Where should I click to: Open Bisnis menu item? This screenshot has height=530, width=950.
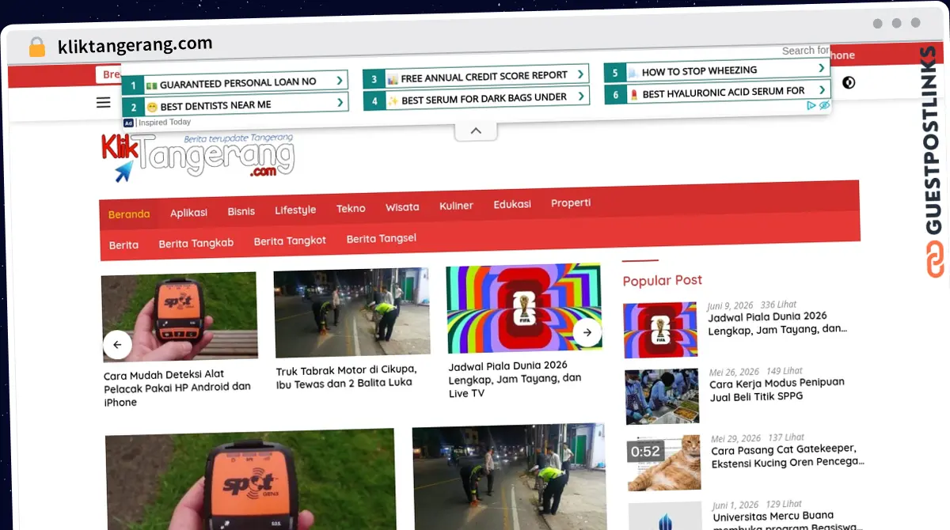point(241,211)
